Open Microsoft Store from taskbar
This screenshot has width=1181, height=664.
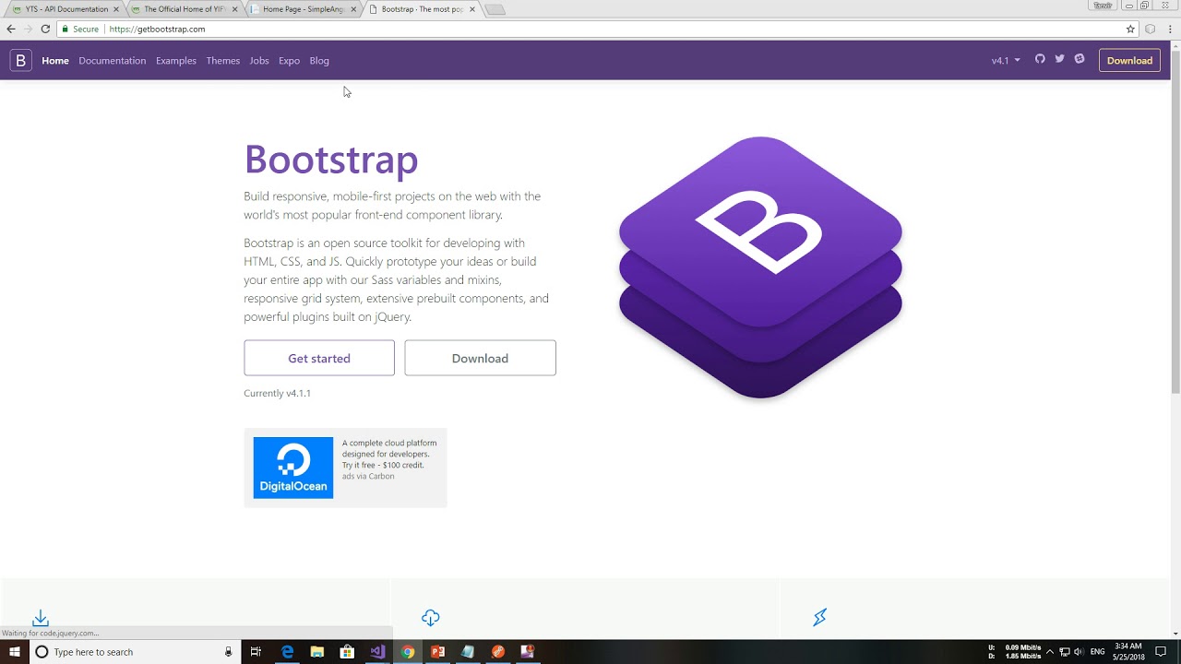click(x=347, y=652)
